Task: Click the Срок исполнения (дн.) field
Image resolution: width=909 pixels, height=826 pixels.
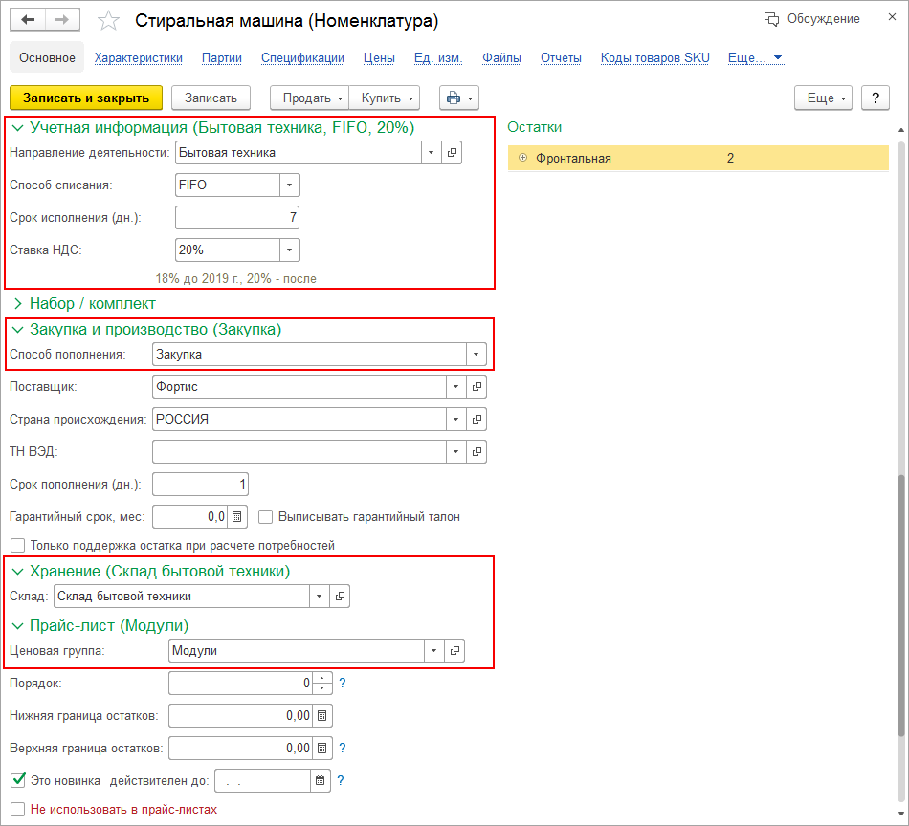Action: (237, 218)
